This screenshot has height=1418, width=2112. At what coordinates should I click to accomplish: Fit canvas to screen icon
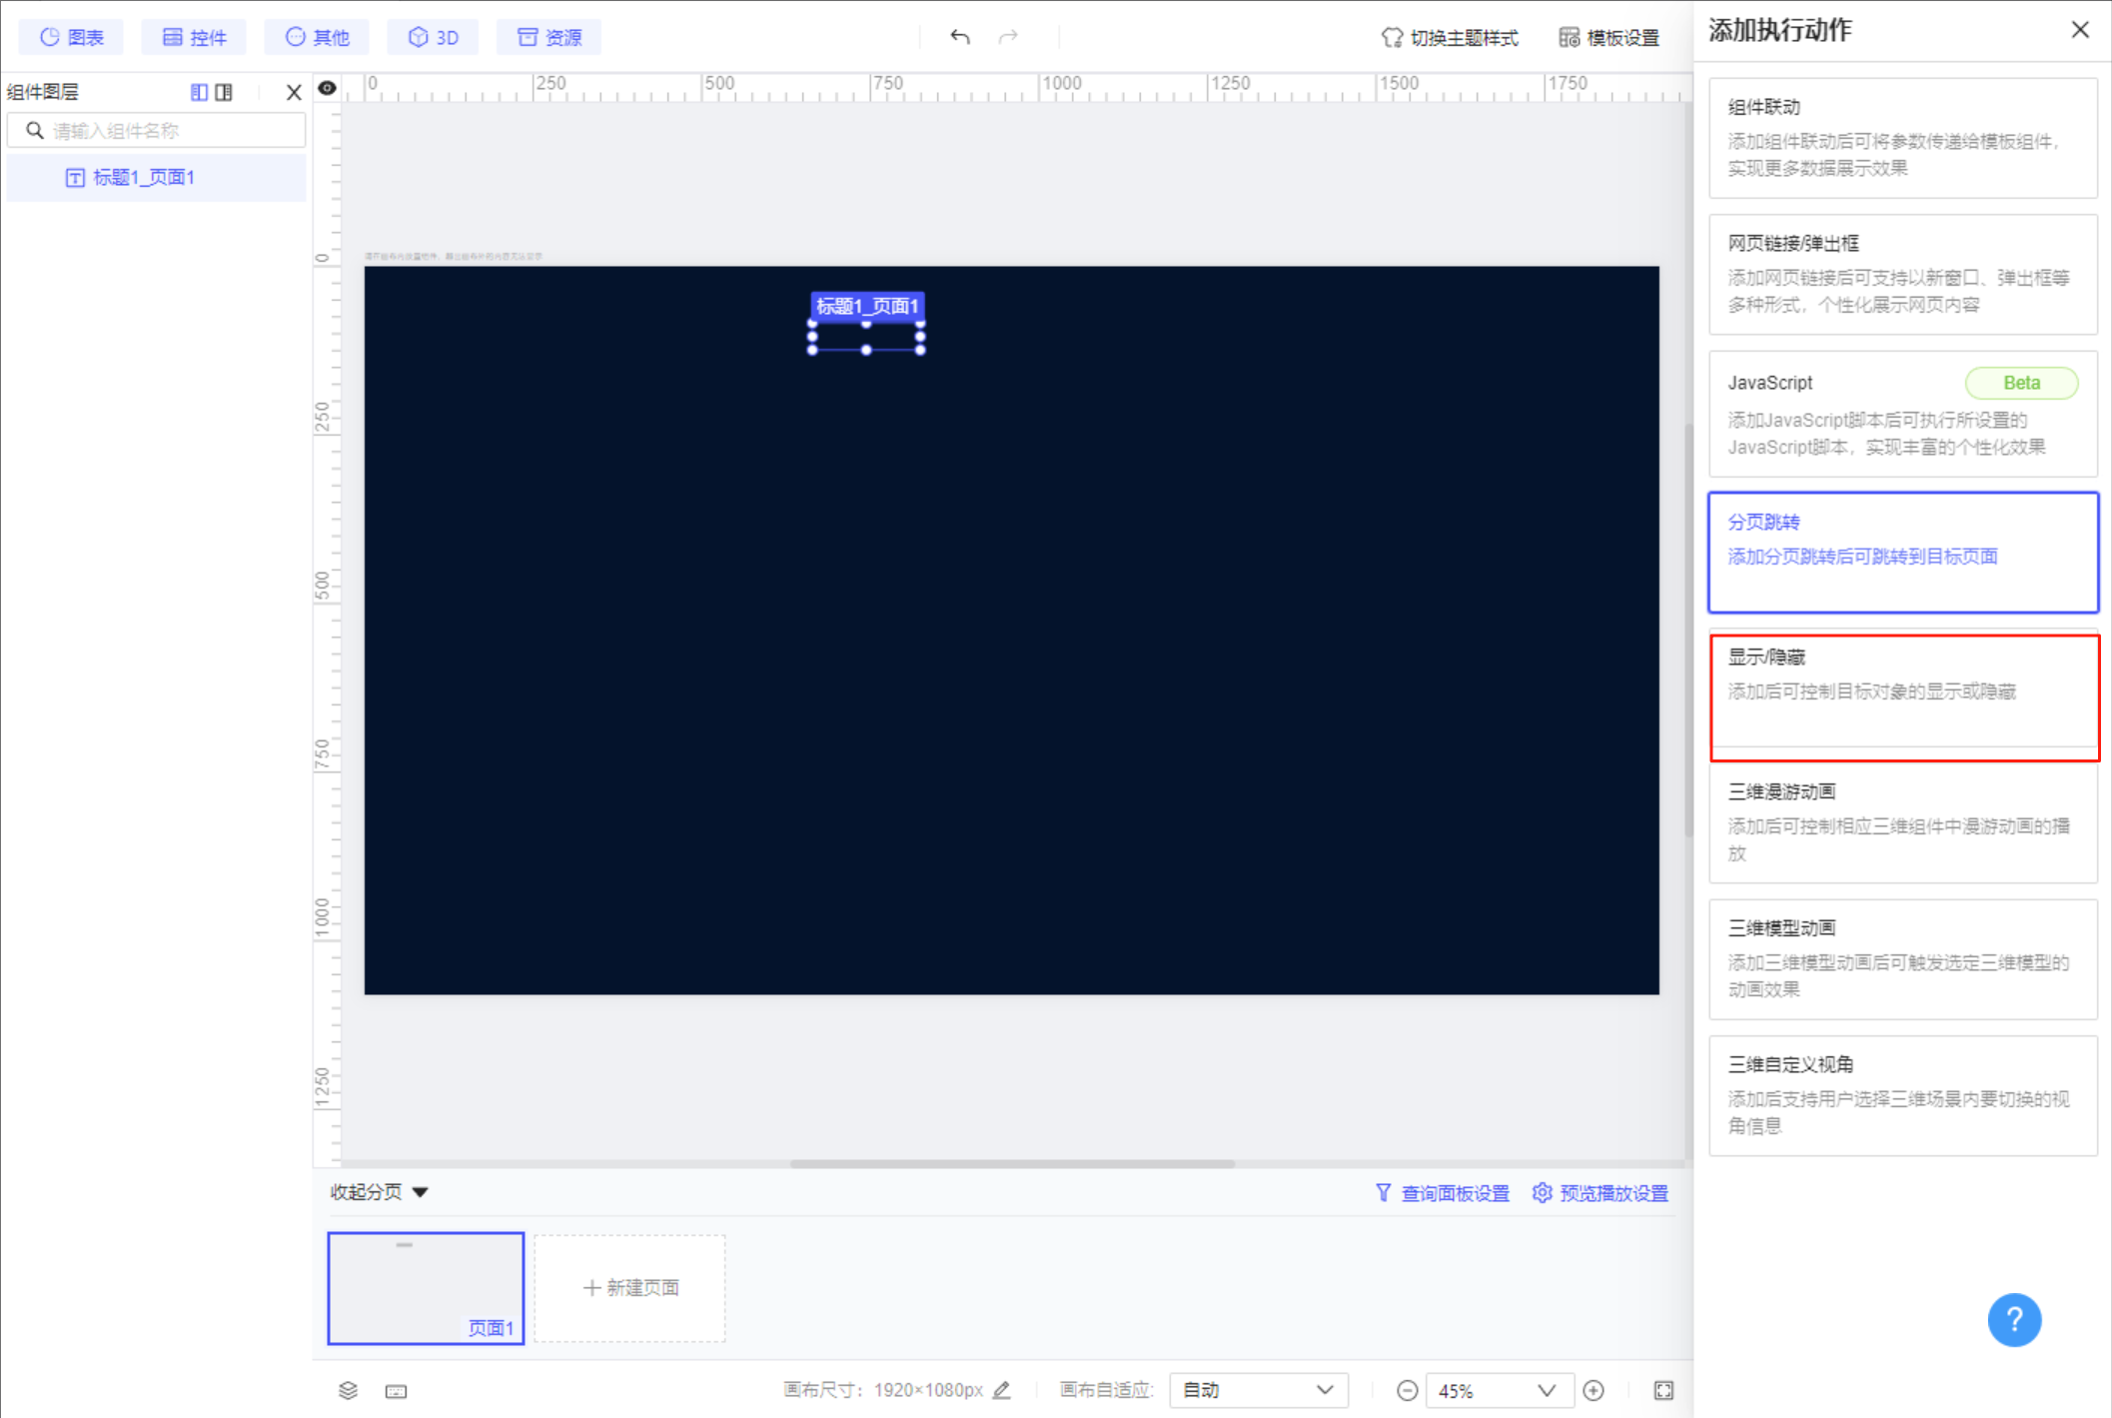point(1663,1391)
